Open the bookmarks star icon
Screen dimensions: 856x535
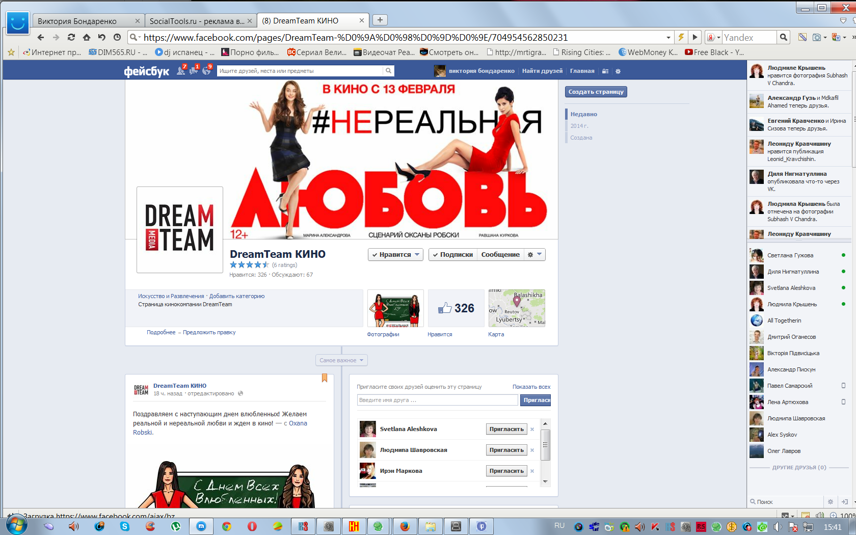click(11, 52)
